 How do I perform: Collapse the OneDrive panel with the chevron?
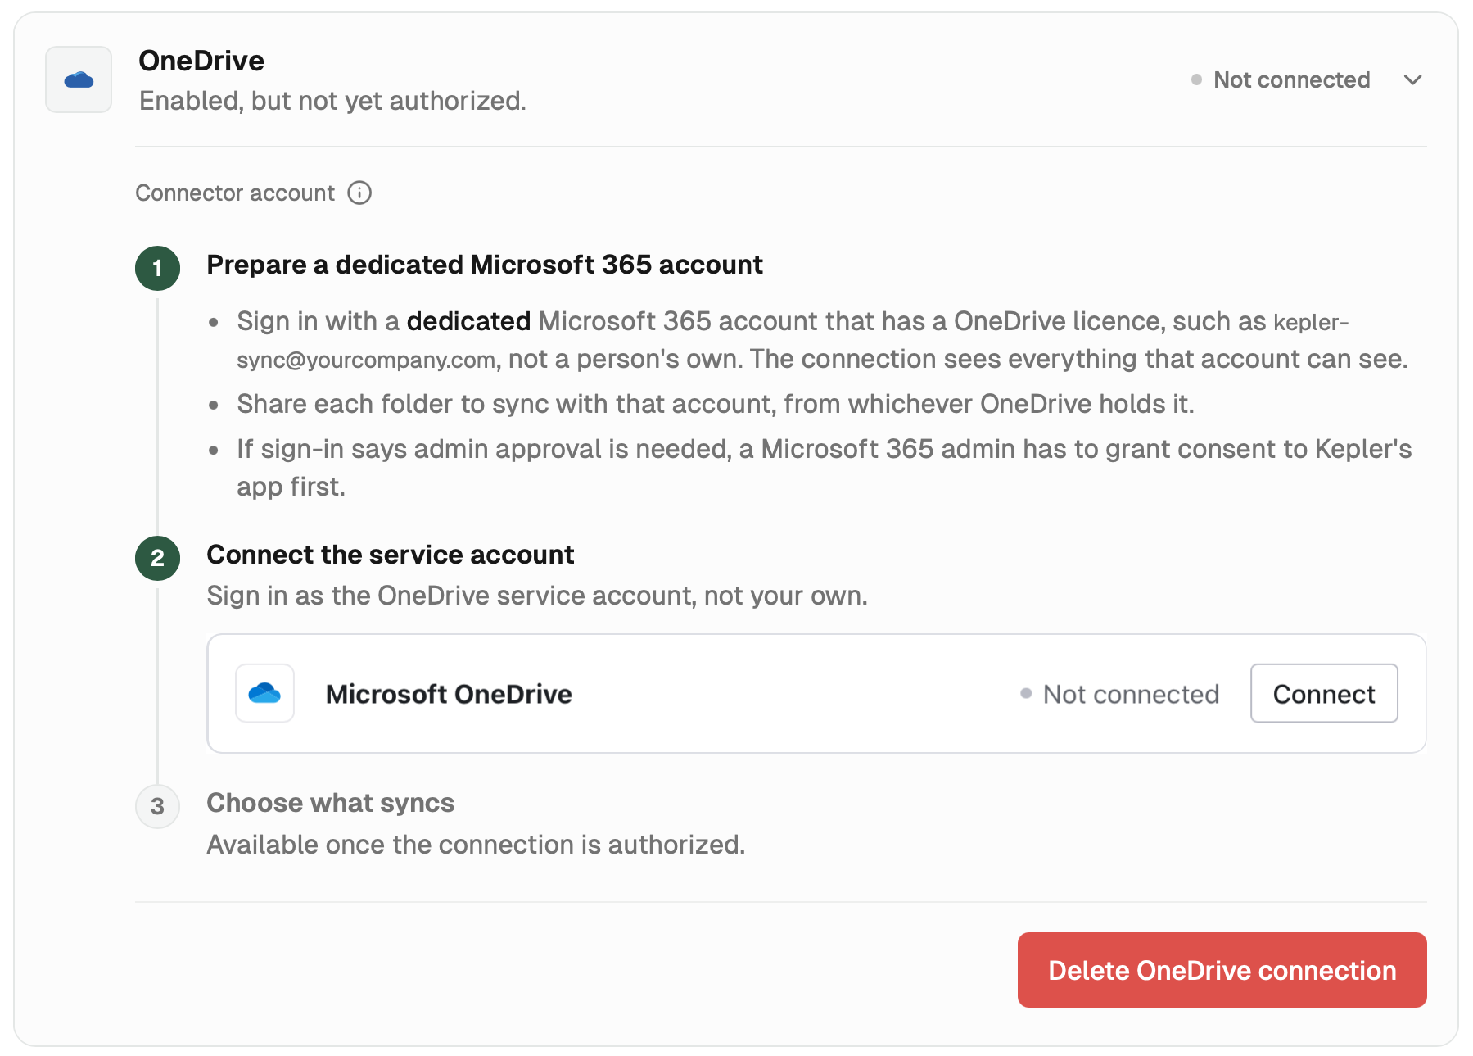click(x=1412, y=79)
